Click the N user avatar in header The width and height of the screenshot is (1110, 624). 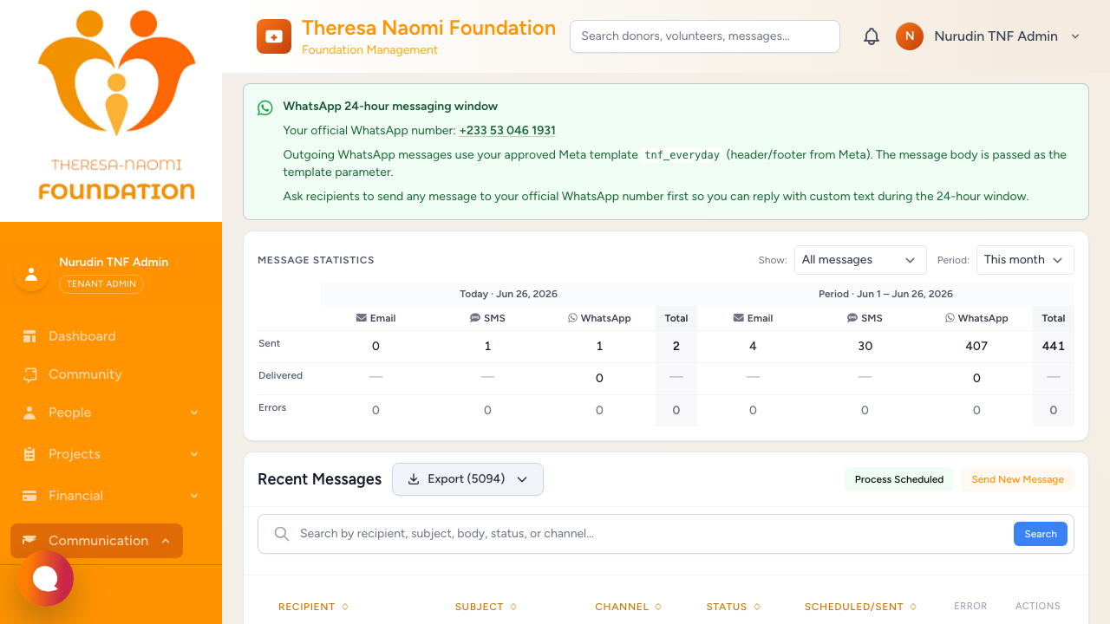coord(910,36)
